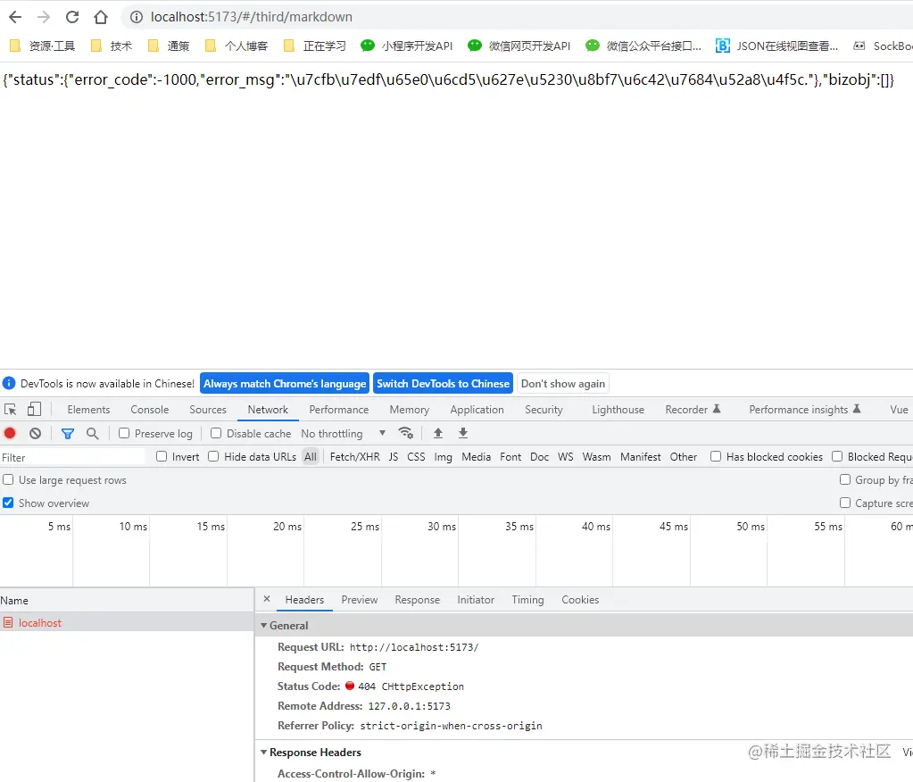Screen dimensions: 913x782
Task: Import HAR file with upload arrow
Action: click(x=438, y=433)
